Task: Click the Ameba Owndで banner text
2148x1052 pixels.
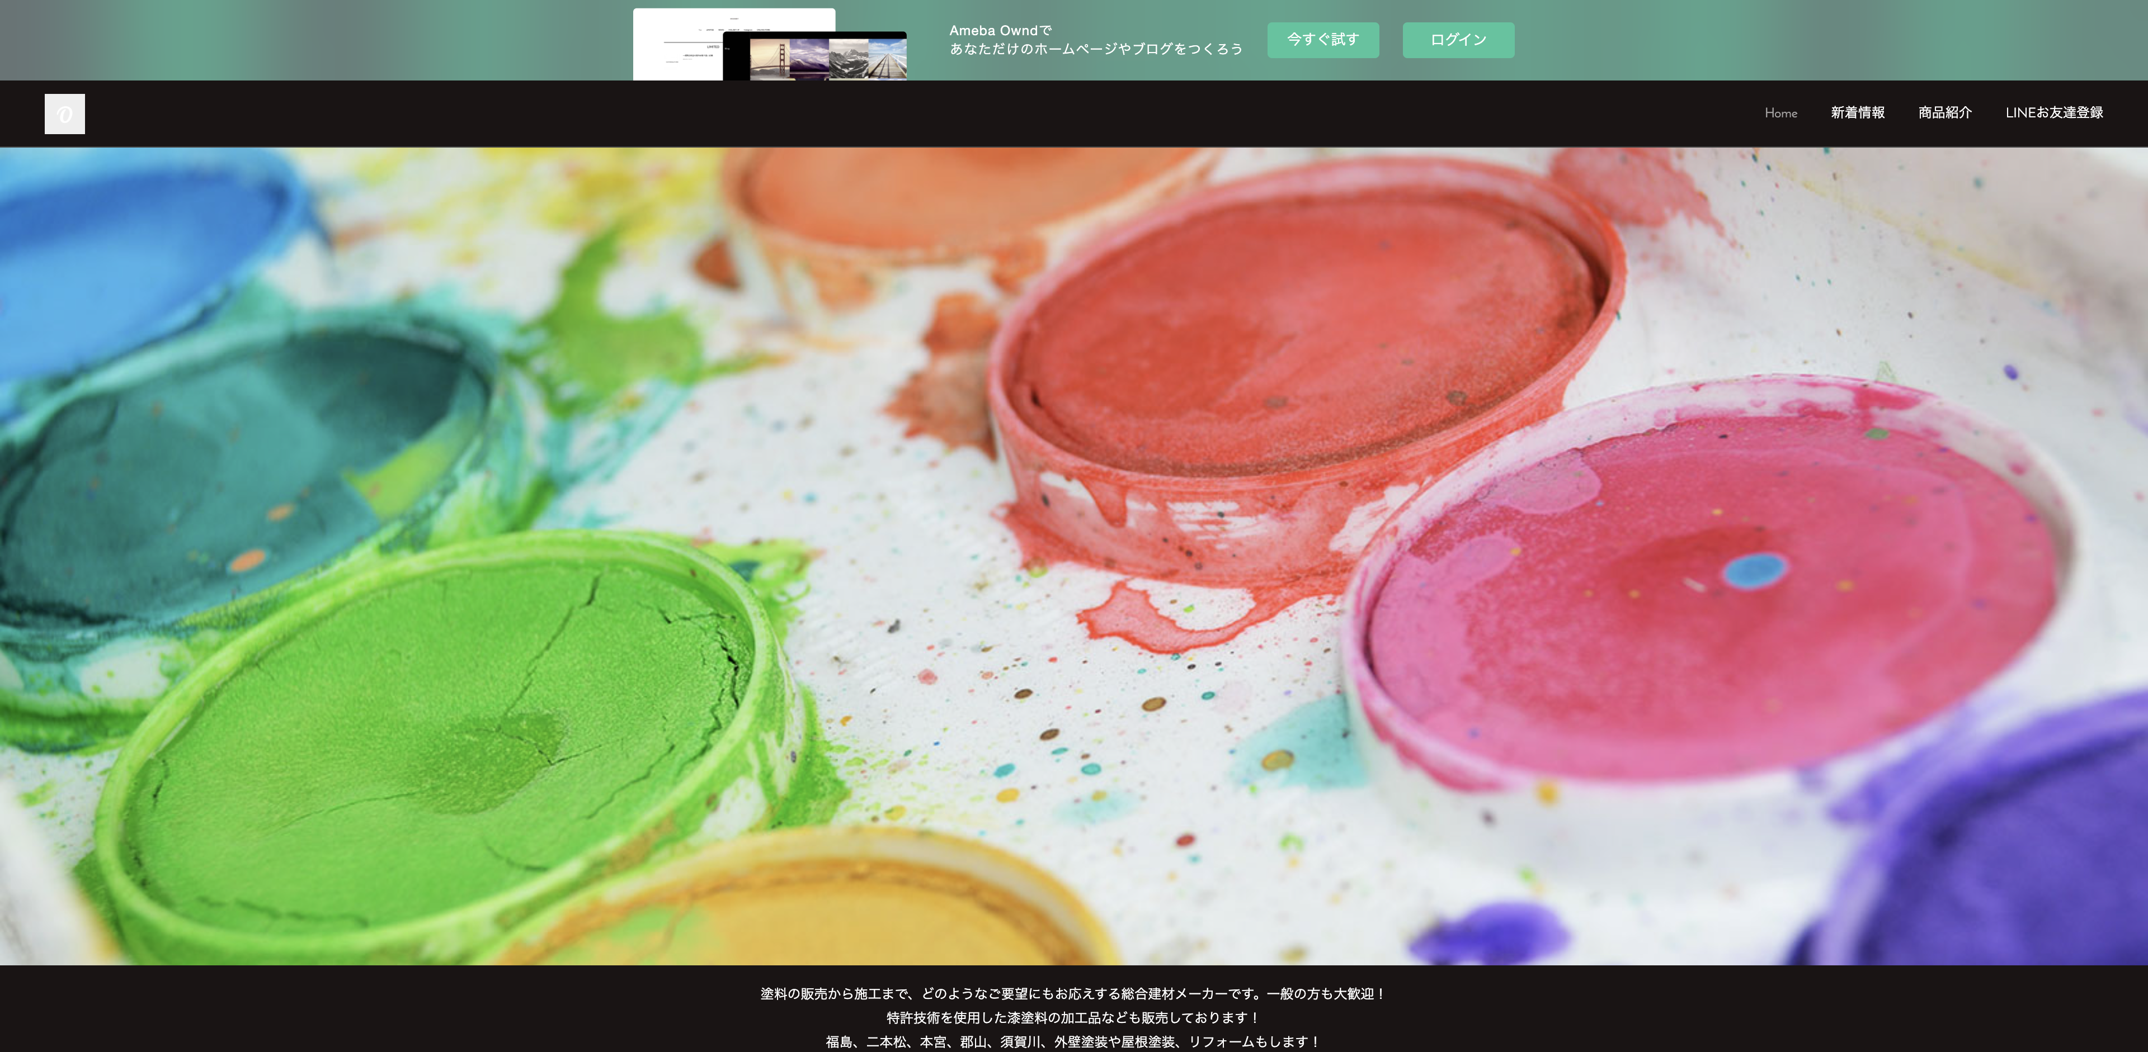Action: pyautogui.click(x=1000, y=30)
